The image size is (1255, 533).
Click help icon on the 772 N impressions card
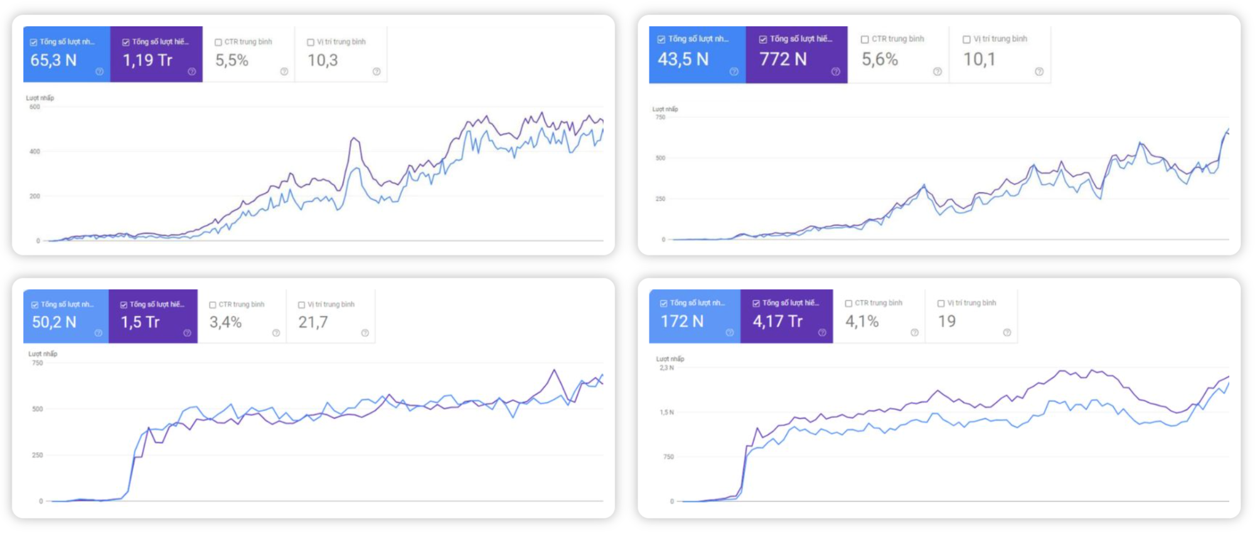coord(836,71)
